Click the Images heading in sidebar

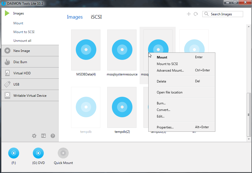click(x=19, y=13)
